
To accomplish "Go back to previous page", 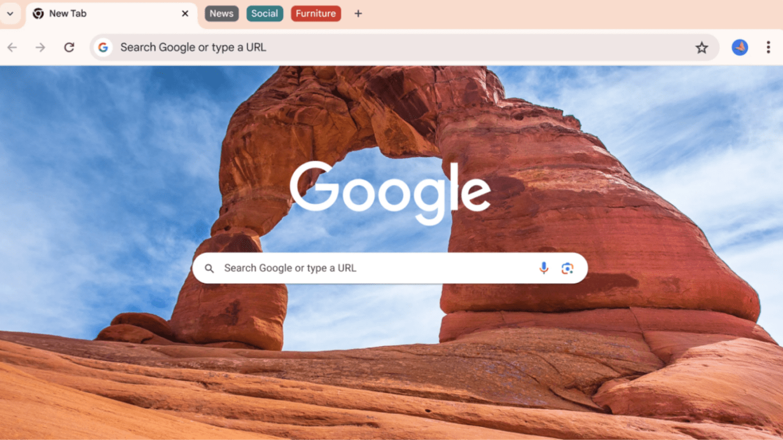I will pyautogui.click(x=12, y=47).
